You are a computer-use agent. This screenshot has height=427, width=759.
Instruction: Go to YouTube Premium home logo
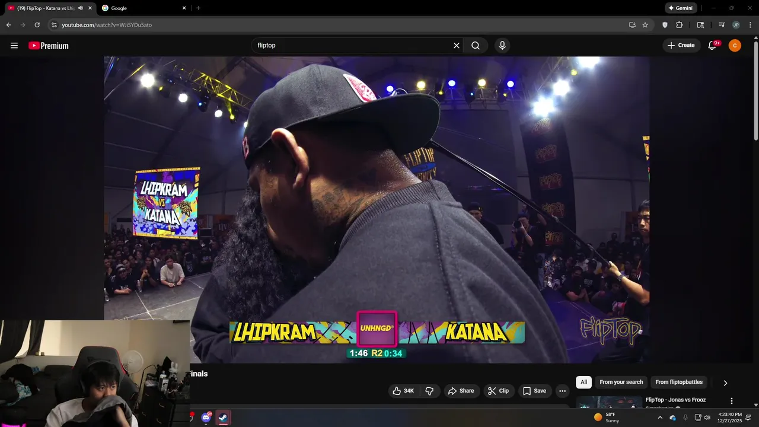click(49, 46)
